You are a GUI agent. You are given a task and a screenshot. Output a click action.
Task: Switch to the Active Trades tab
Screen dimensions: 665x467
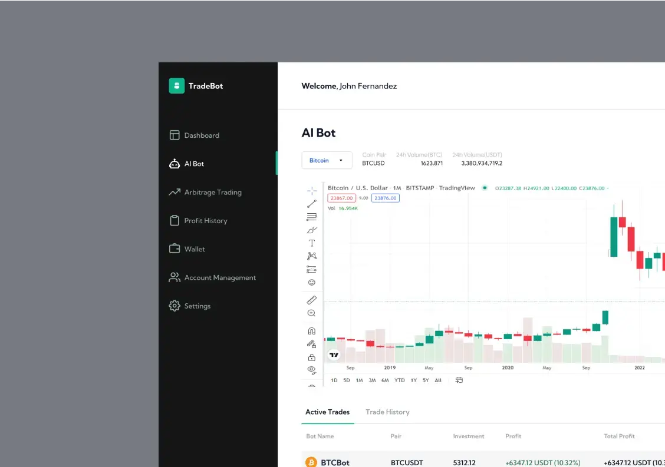click(x=327, y=412)
